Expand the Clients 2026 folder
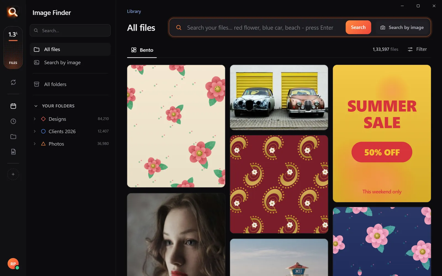This screenshot has height=276, width=442. (x=35, y=131)
